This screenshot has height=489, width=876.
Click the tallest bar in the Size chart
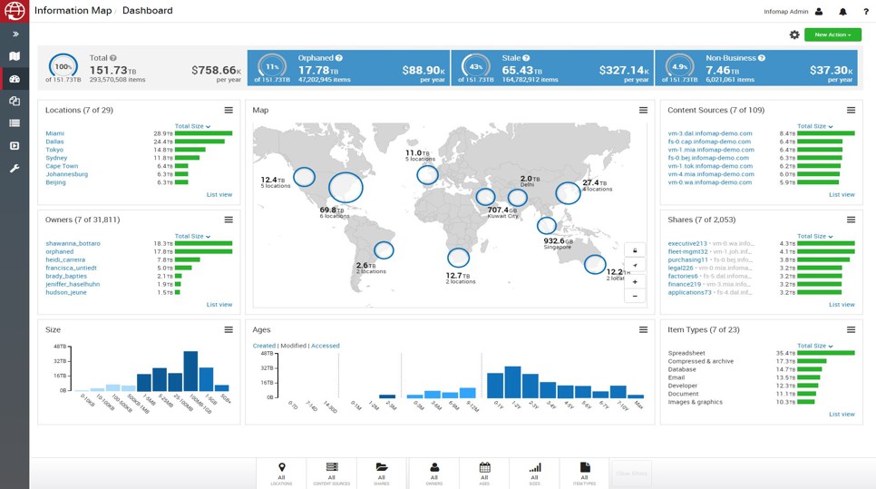point(190,371)
